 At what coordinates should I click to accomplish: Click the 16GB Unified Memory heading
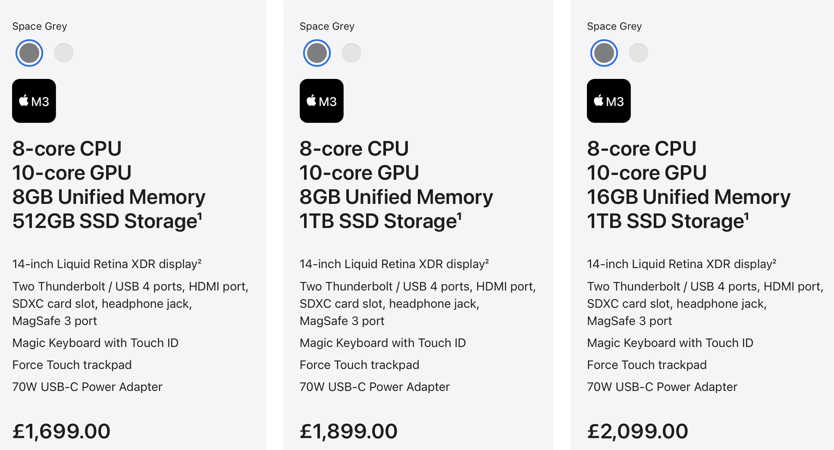tap(689, 197)
